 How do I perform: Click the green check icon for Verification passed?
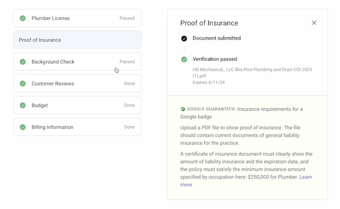184,59
